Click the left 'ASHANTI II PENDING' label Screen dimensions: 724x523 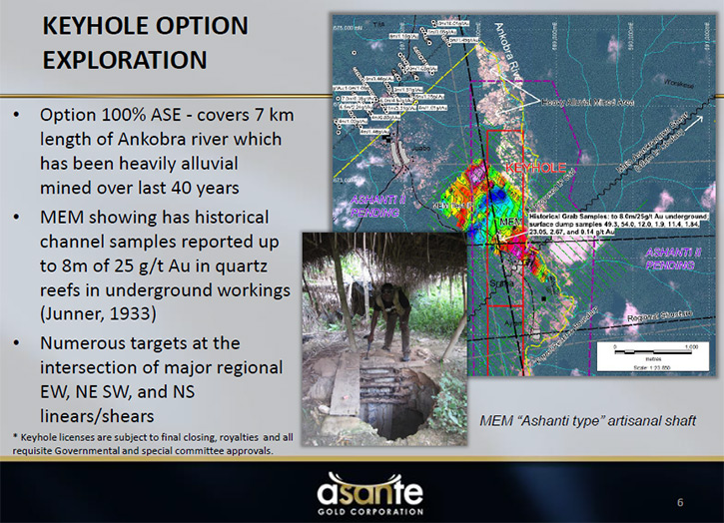tap(377, 206)
